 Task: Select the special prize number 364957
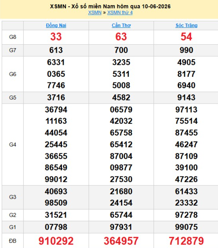[x=121, y=241]
